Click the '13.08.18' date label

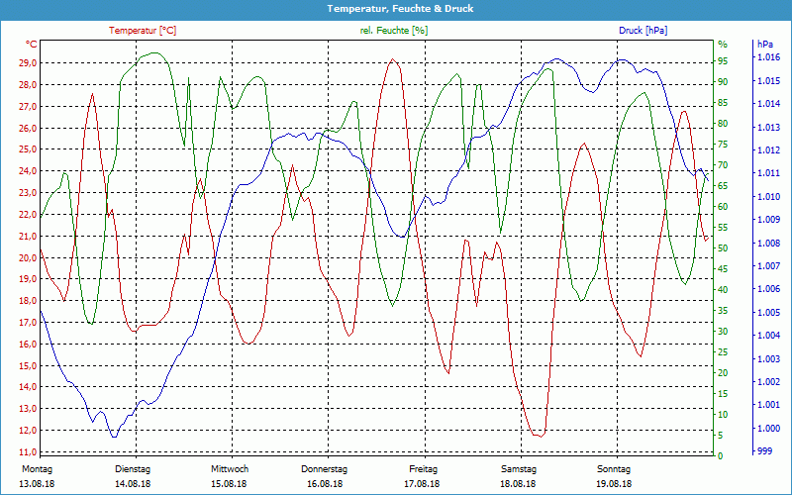tap(37, 484)
